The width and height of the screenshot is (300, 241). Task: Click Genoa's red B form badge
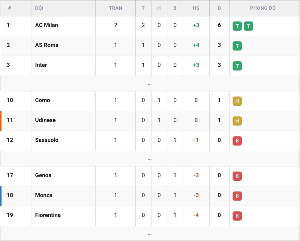pyautogui.click(x=237, y=176)
